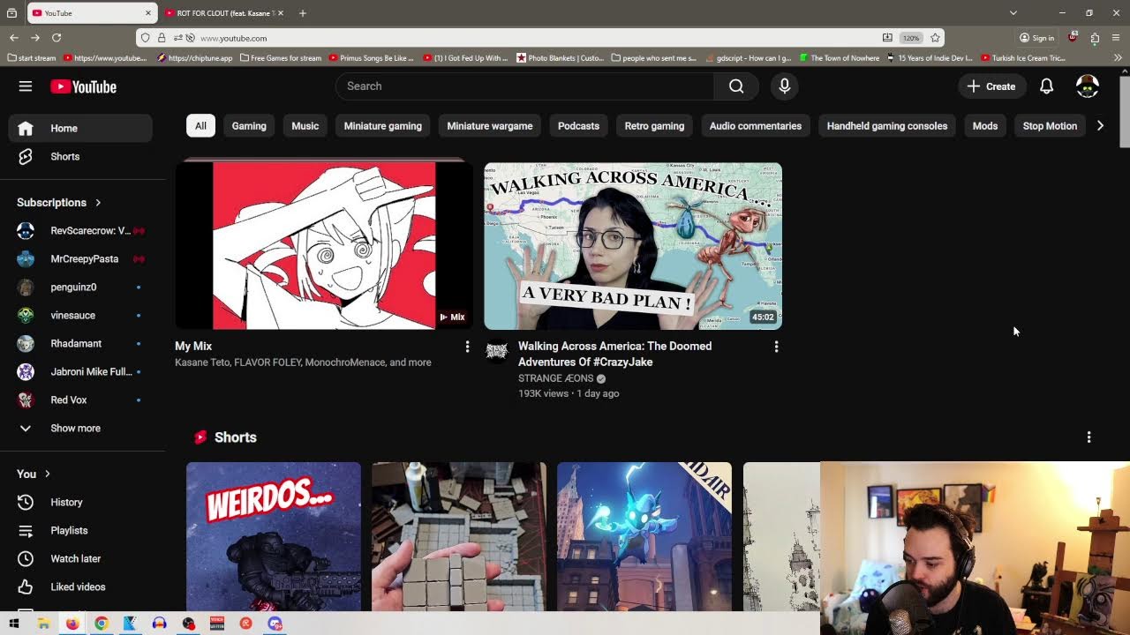Open the account avatar menu
This screenshot has height=635, width=1130.
pos(1088,86)
